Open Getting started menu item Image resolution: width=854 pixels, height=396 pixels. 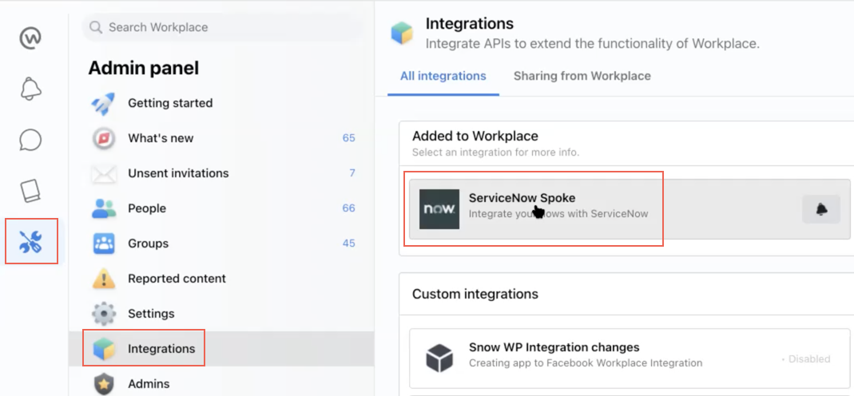coord(221,103)
